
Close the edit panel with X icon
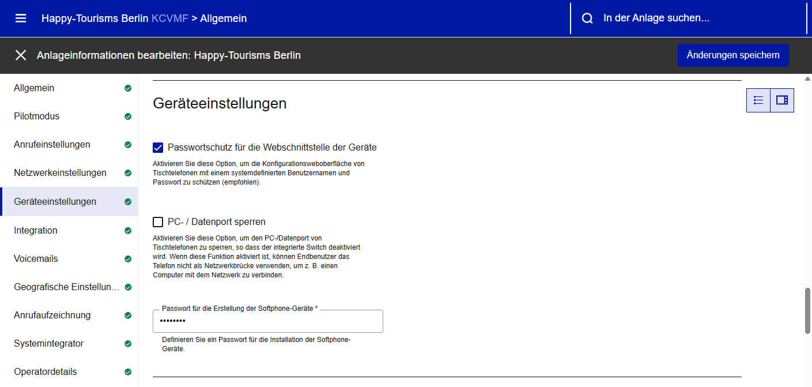pos(21,55)
